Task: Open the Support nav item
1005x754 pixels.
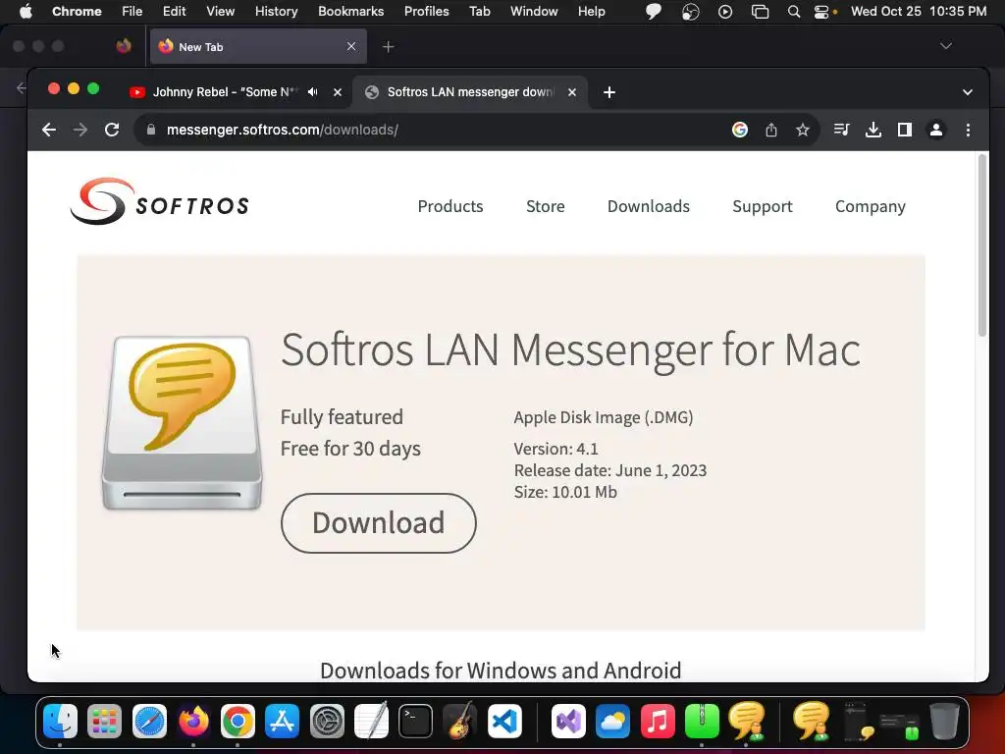Action: pyautogui.click(x=762, y=206)
